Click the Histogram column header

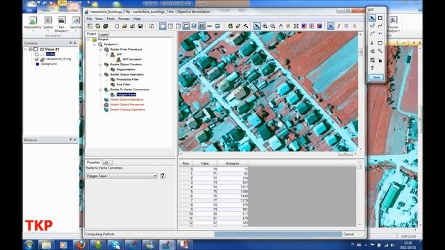coord(232,164)
